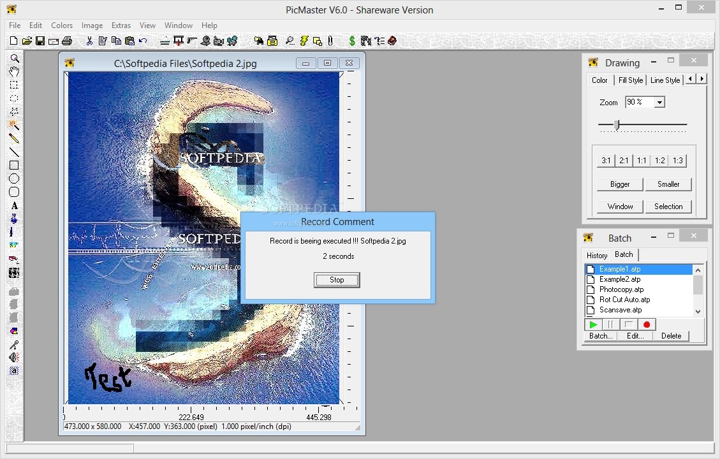Click the Zoom slider handle

(617, 124)
